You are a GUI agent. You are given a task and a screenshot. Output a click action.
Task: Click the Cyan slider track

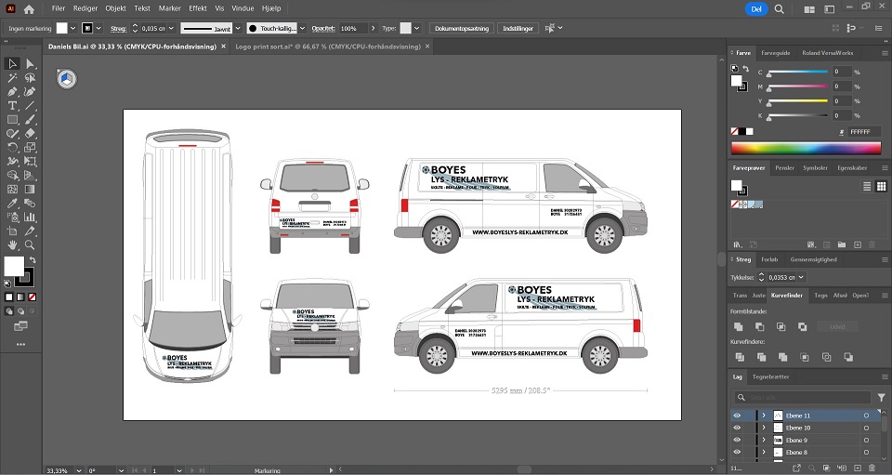797,72
